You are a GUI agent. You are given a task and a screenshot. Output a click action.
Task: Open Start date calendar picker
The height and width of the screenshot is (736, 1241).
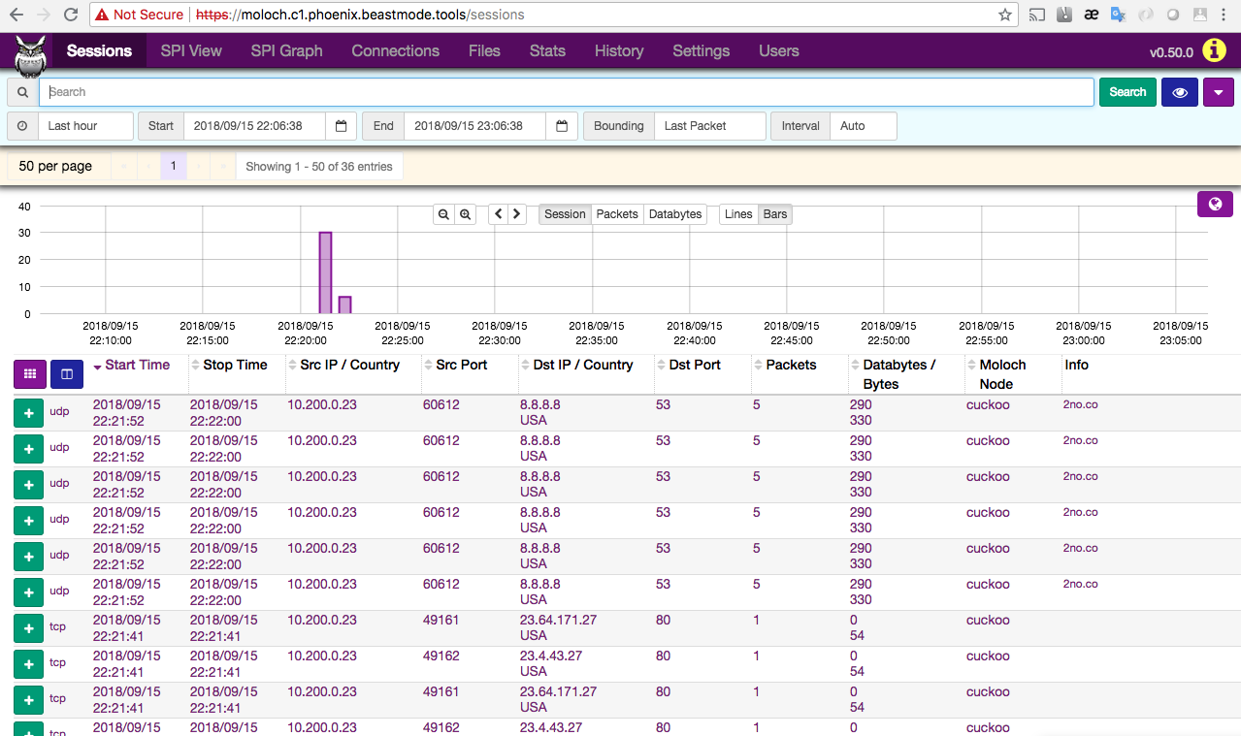tap(341, 126)
